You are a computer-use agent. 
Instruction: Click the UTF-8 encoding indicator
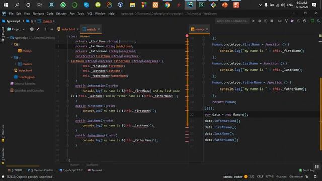point(270,176)
